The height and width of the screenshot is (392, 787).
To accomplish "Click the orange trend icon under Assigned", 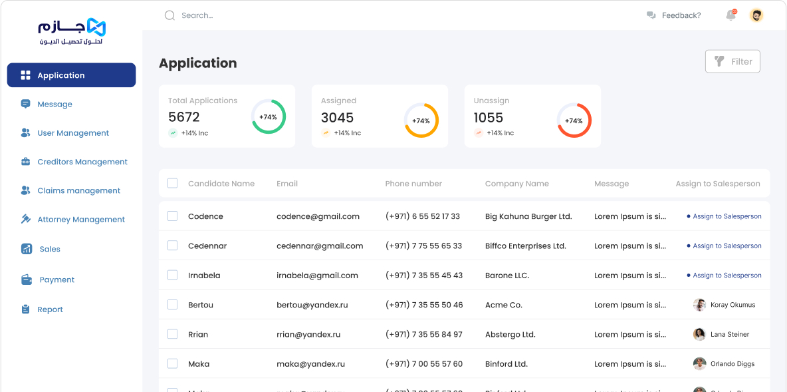I will [326, 133].
